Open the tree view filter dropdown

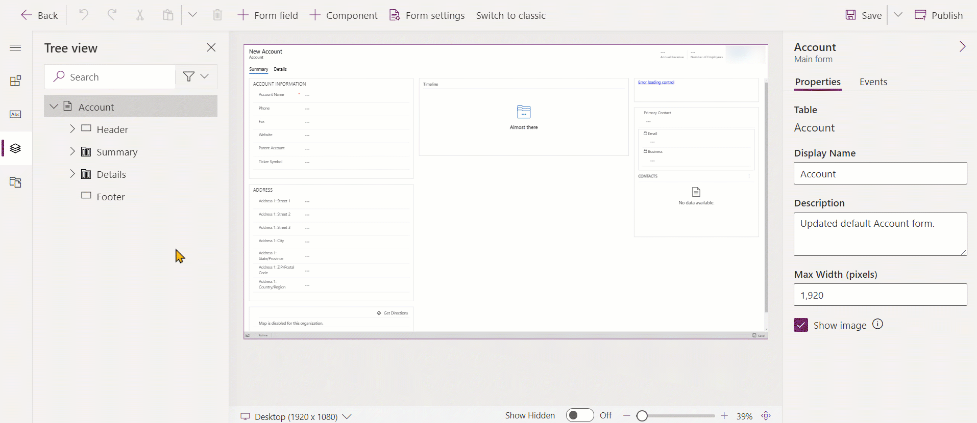click(196, 76)
